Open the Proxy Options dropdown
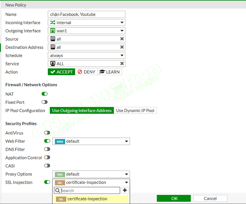 (x=126, y=174)
